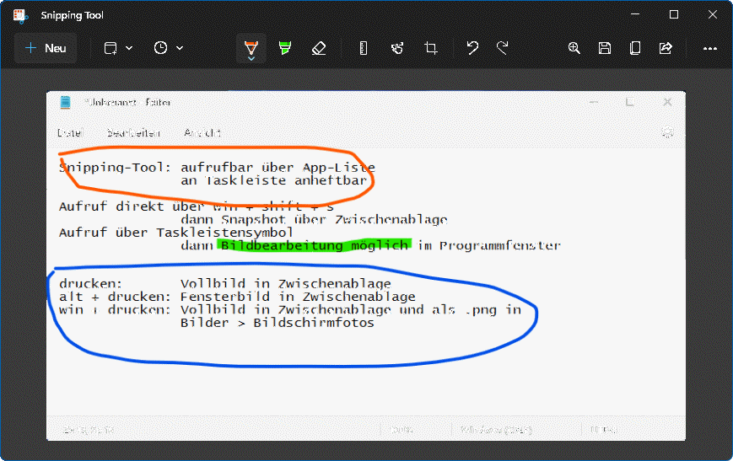Minimize the Snipping Tool window
733x461 pixels.
(635, 14)
